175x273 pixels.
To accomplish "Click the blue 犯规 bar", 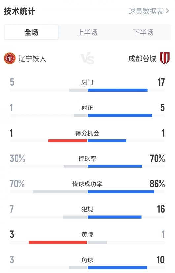I will pyautogui.click(x=115, y=217).
